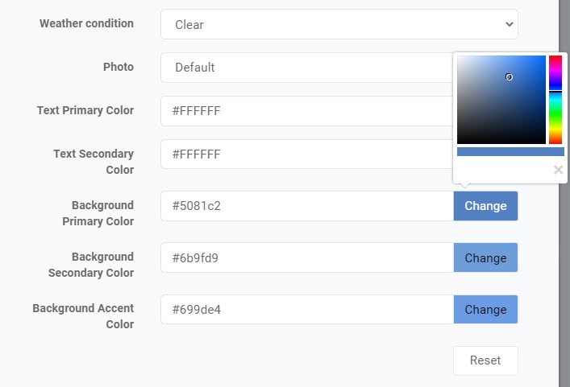Focus the Text Secondary Color input field
Screen dimensions: 570x387
pyautogui.click(x=307, y=154)
